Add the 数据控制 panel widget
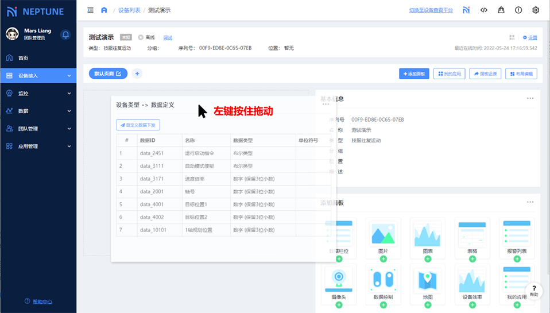 383,304
